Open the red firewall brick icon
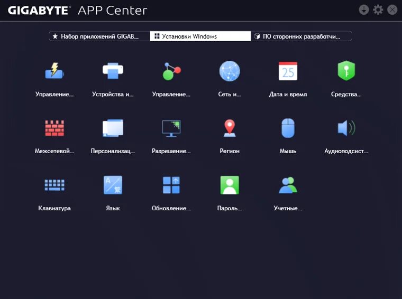 tap(54, 128)
